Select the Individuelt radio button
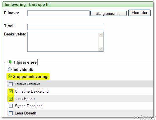This screenshot has width=156, height=120. 10,69
